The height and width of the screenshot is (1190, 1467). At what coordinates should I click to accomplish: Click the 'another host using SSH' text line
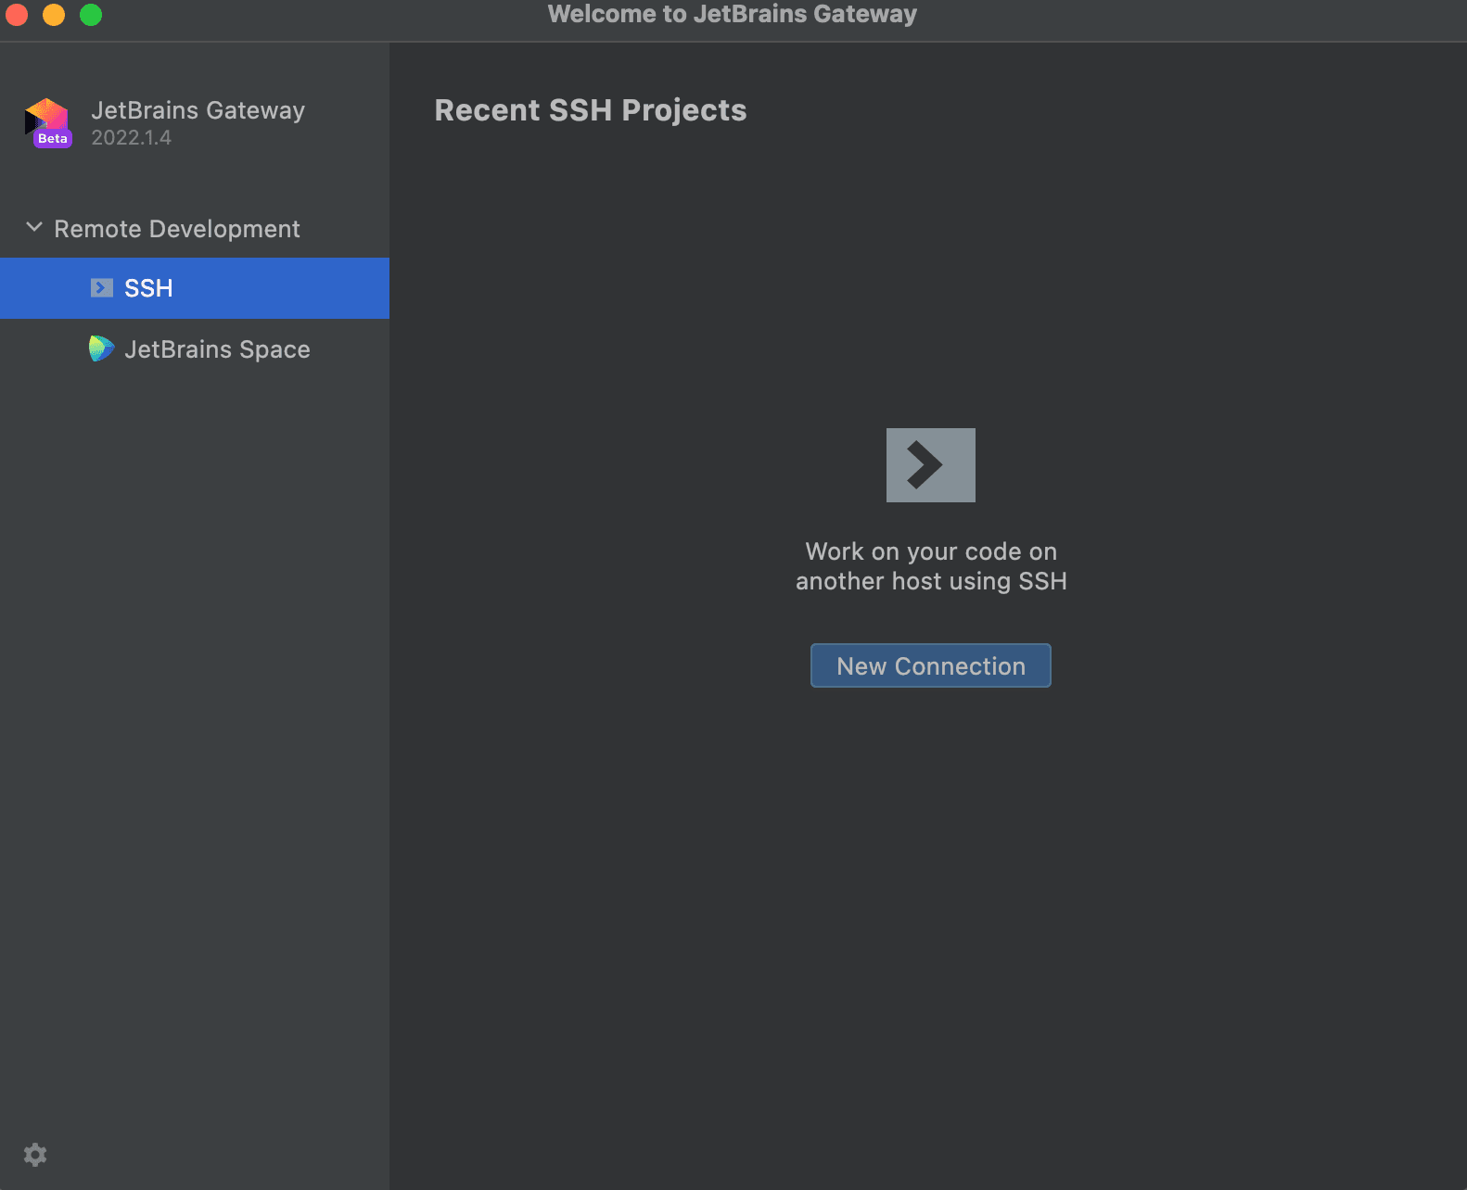click(931, 581)
